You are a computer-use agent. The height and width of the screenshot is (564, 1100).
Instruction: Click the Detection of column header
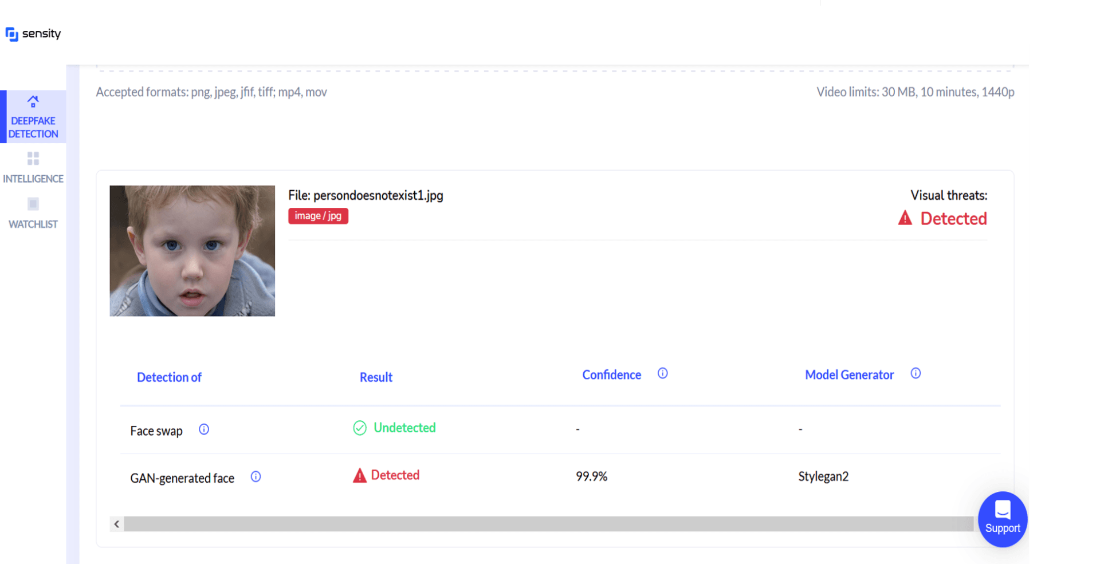[x=169, y=377]
